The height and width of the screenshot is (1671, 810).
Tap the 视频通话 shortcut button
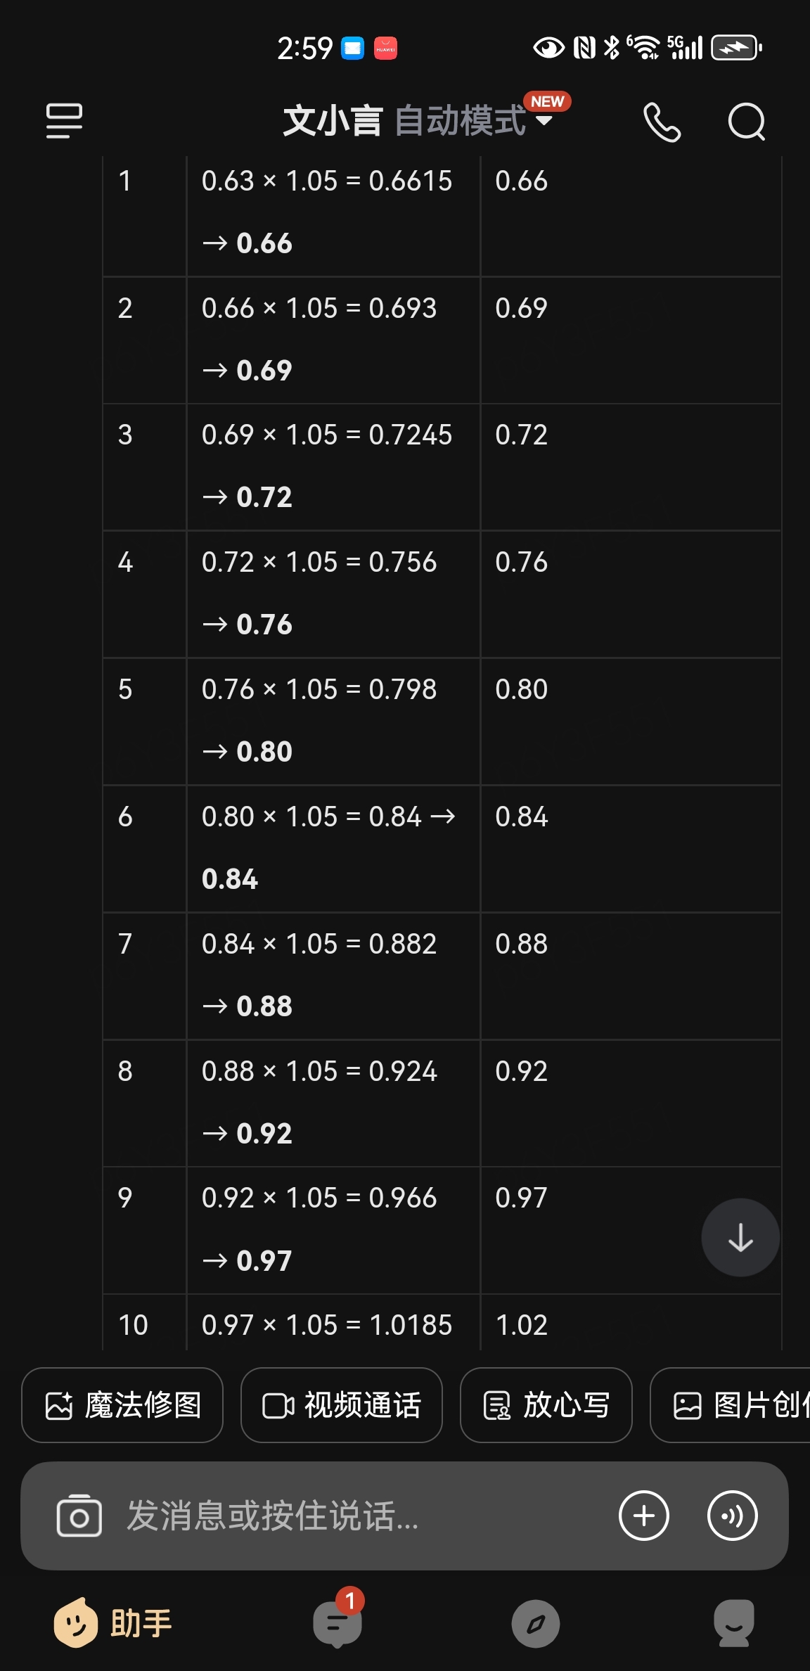(342, 1405)
